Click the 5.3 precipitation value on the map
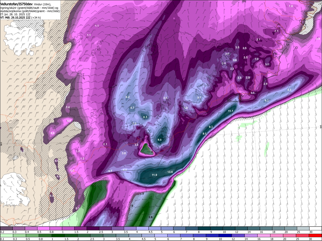 289,90
